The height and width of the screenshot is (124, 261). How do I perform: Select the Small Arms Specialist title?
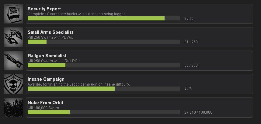(50, 32)
